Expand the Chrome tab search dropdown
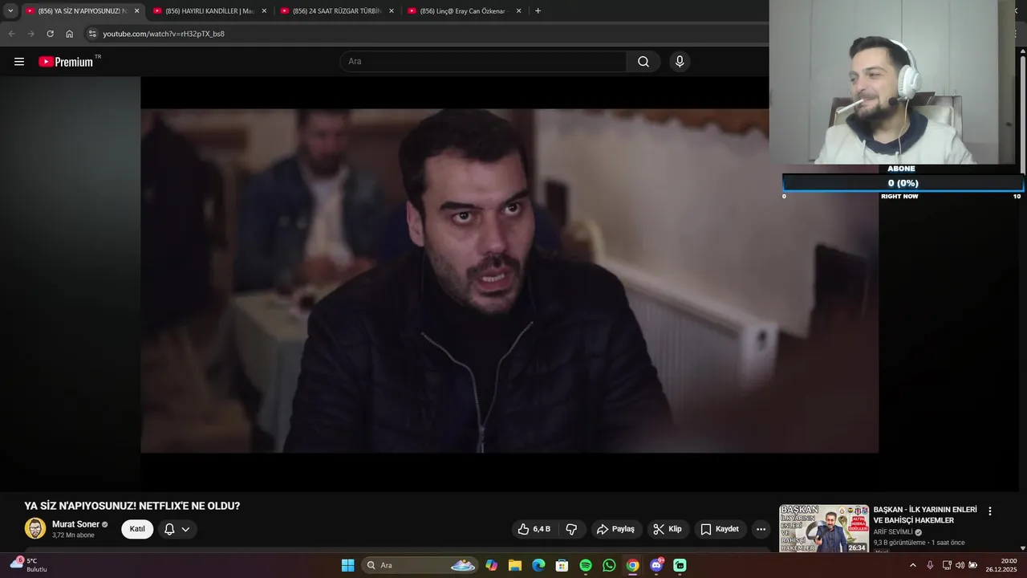The width and height of the screenshot is (1027, 578). pyautogui.click(x=10, y=10)
